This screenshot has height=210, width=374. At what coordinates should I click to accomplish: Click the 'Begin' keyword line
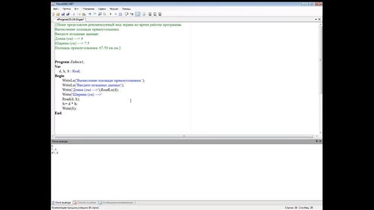coord(60,76)
